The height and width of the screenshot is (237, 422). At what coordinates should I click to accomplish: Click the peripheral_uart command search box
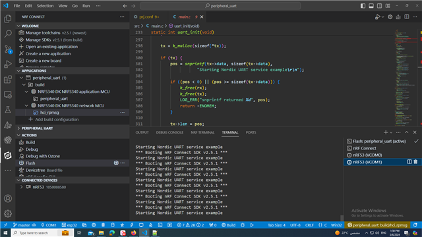(220, 6)
